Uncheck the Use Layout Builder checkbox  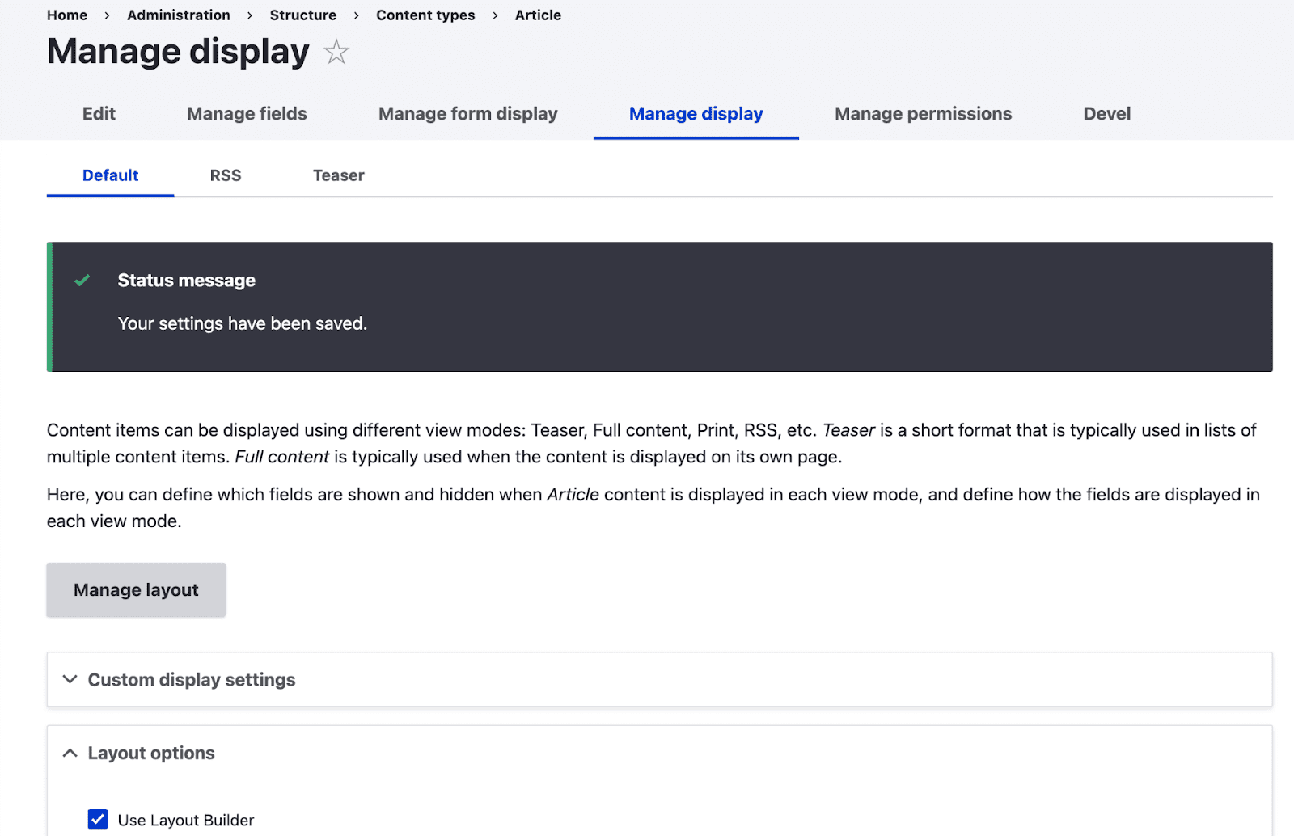tap(98, 820)
